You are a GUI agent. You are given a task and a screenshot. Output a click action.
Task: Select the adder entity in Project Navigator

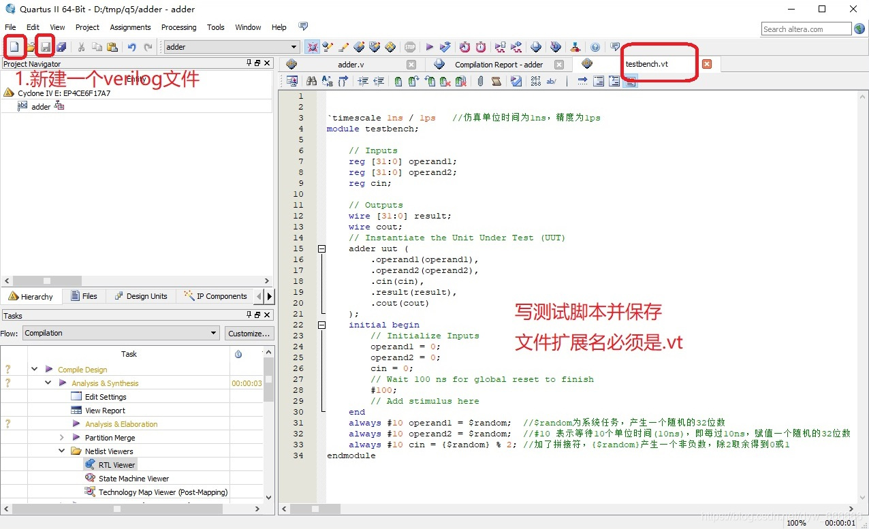click(x=41, y=107)
